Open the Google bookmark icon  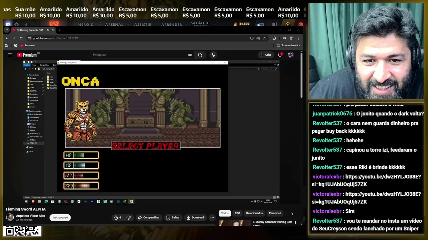[x=15, y=45]
